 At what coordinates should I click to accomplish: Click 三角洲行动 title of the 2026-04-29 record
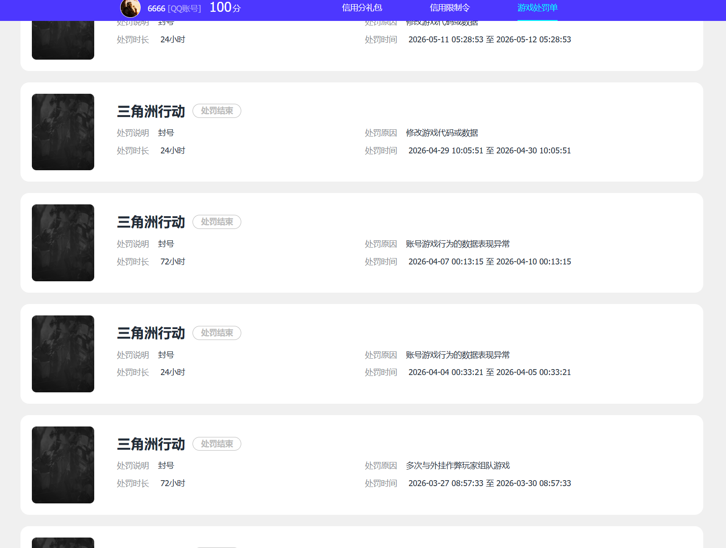coord(151,112)
